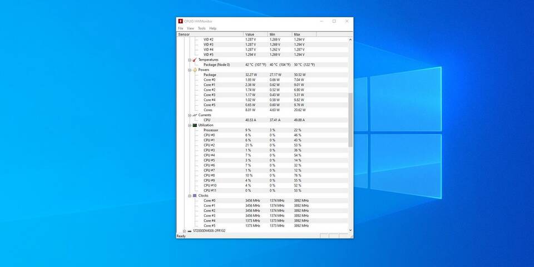534x267 pixels.
Task: Click the Sensor column header
Action: 210,34
